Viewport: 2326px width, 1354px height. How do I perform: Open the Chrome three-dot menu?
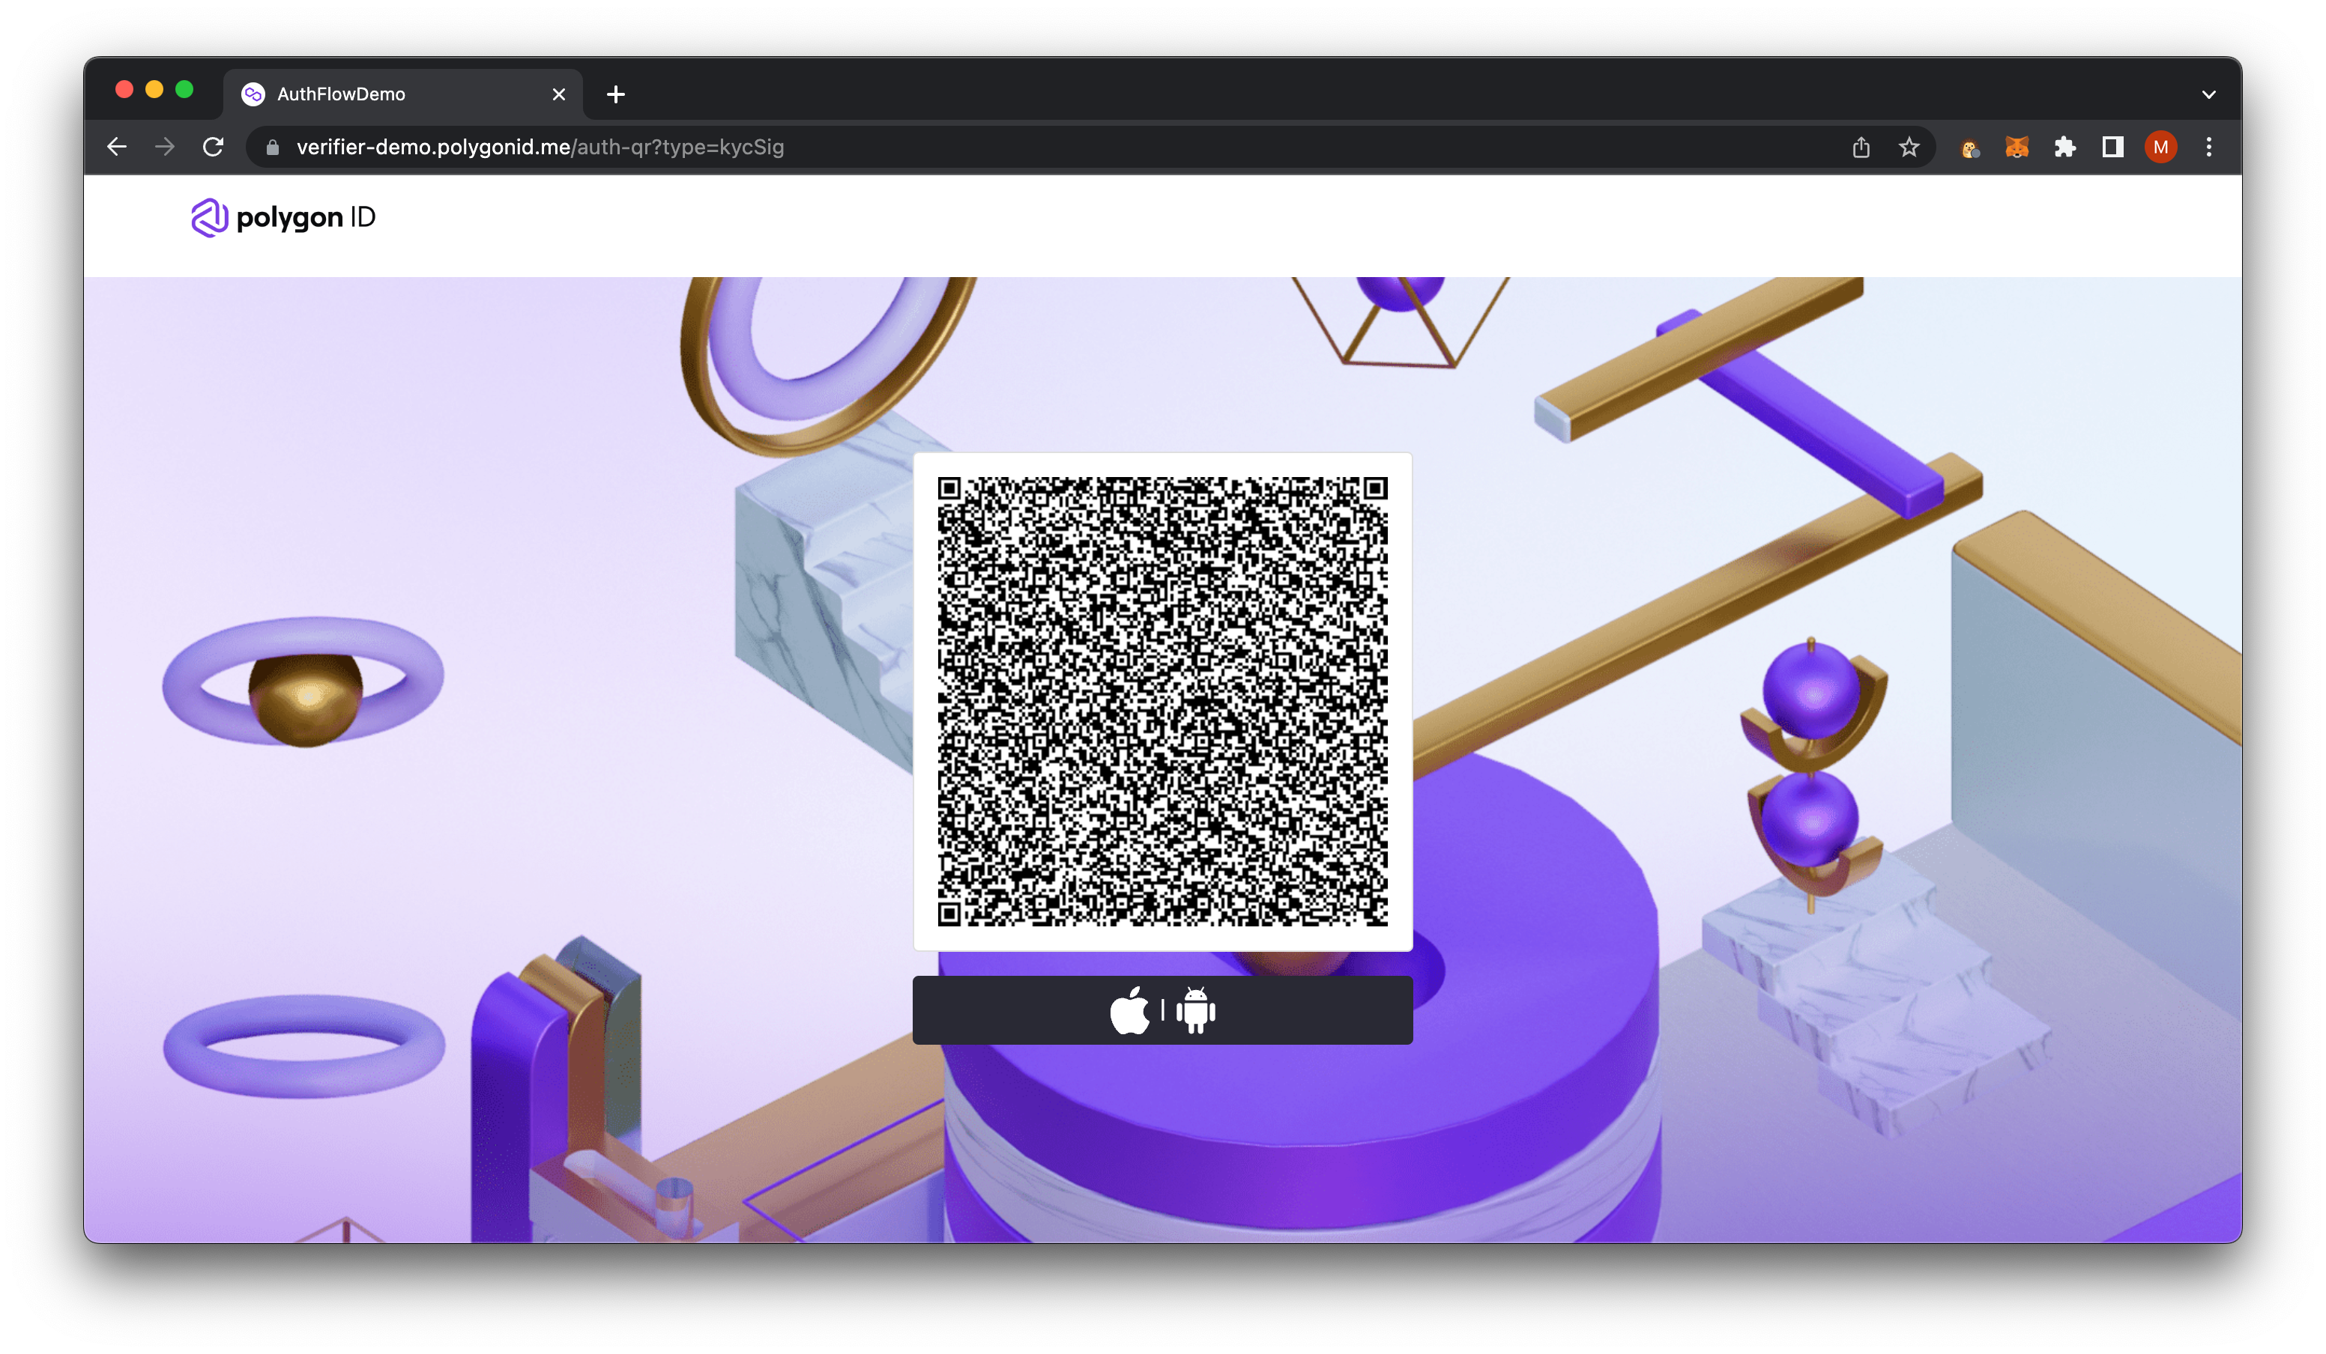point(2209,148)
